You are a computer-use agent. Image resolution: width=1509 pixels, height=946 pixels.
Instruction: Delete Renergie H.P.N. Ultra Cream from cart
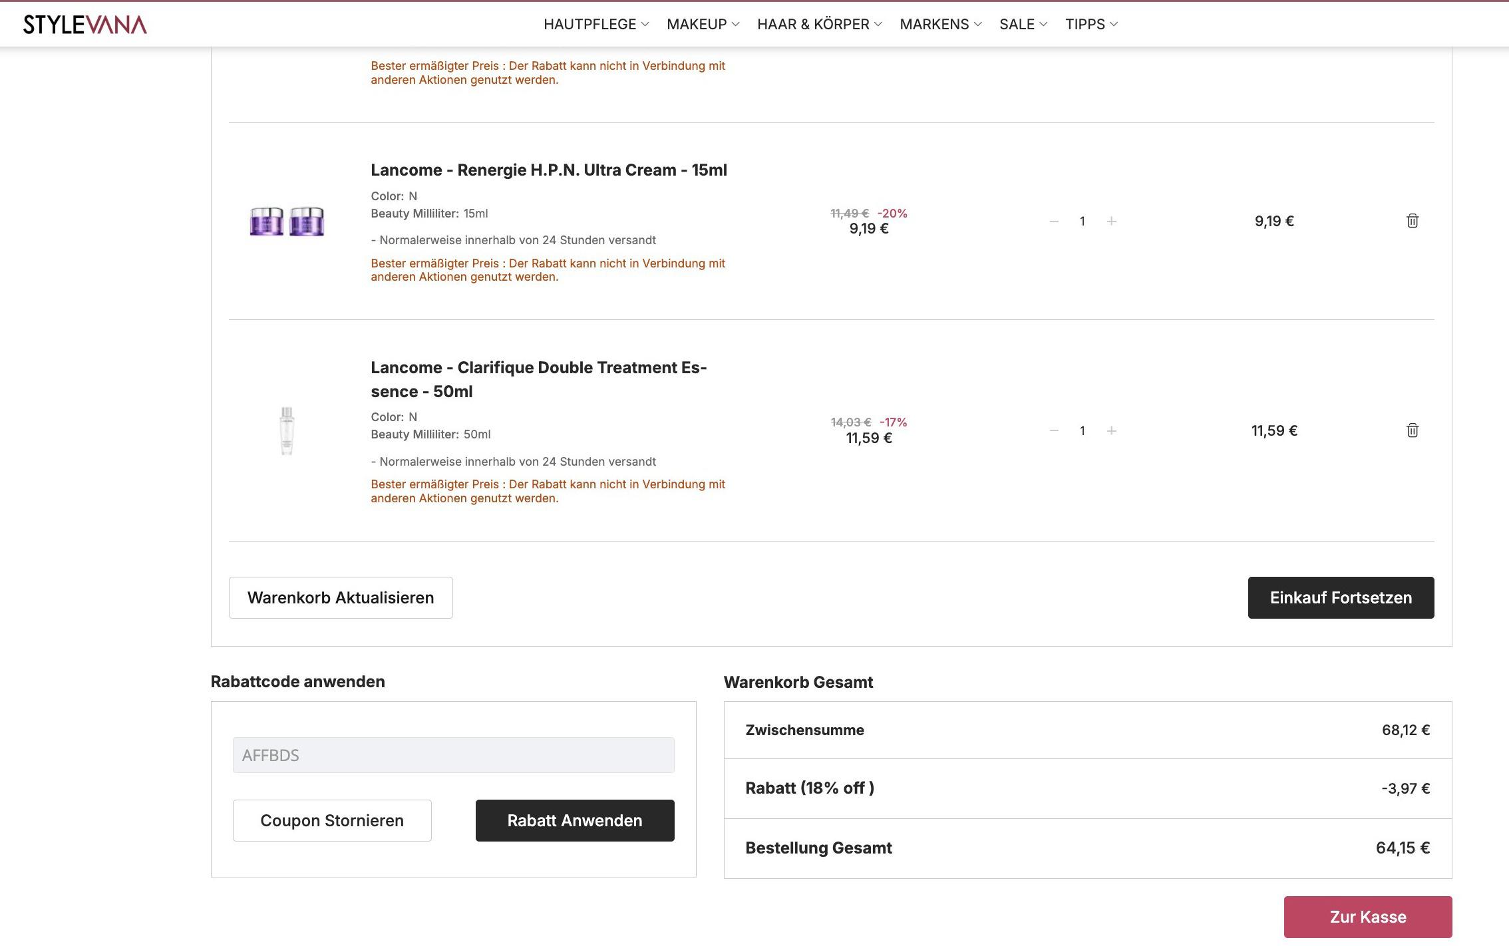pyautogui.click(x=1413, y=221)
